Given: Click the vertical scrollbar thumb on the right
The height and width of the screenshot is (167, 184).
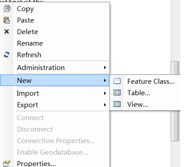Looking at the screenshot, I should (175, 101).
